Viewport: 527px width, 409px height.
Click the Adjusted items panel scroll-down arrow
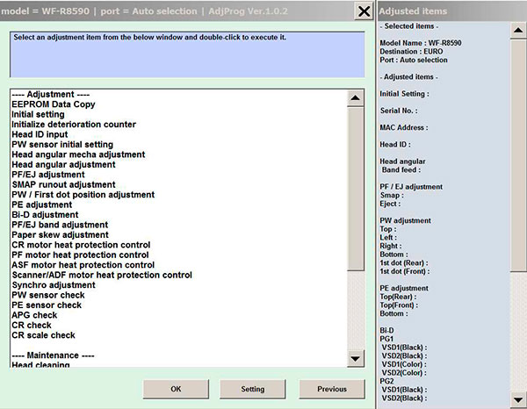518,399
